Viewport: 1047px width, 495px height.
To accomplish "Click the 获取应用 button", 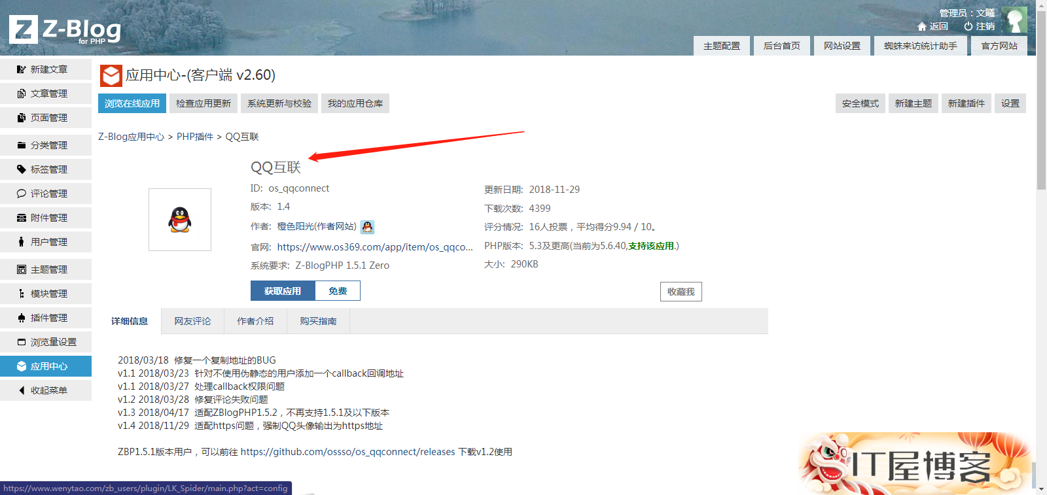I will 283,291.
